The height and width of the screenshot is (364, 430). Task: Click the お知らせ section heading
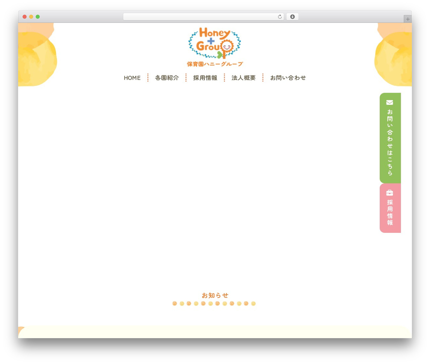tap(215, 295)
